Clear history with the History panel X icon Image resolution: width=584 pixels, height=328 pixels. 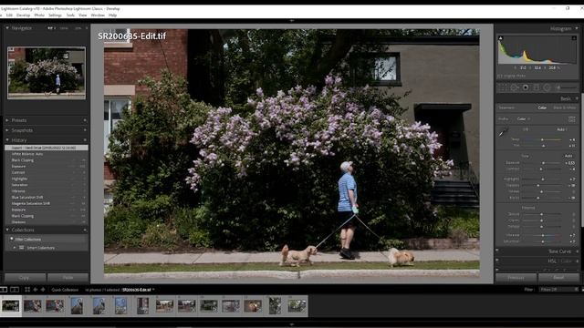[85, 140]
